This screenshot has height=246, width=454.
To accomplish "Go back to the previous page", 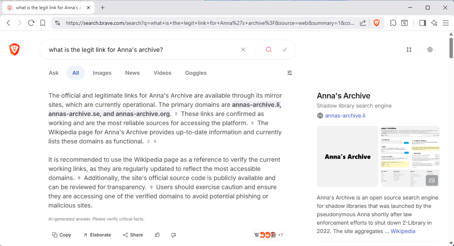I will (8, 23).
